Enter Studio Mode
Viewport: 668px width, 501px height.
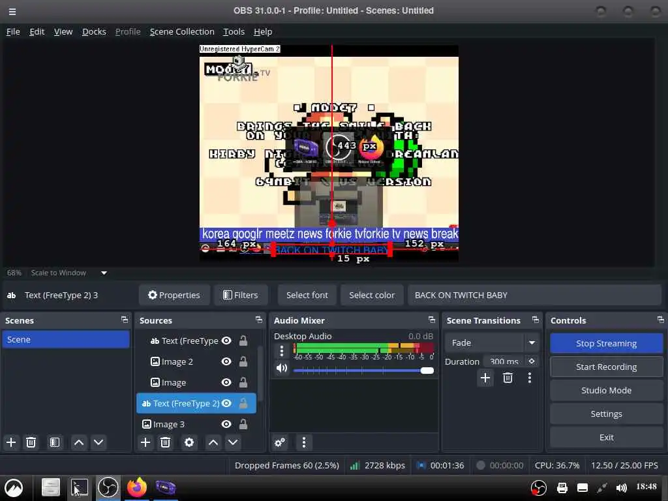tap(606, 390)
